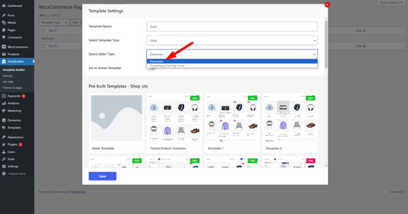Screen dimensions: 408x214
Task: Click the Appearance brush icon
Action: coord(4,137)
